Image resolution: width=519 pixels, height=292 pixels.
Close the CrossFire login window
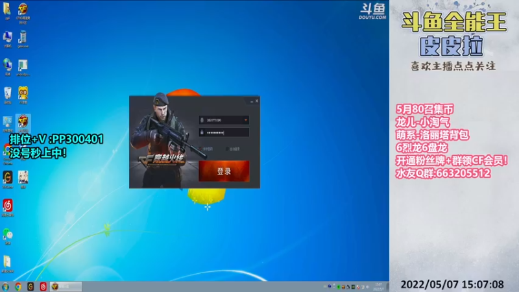pos(257,101)
